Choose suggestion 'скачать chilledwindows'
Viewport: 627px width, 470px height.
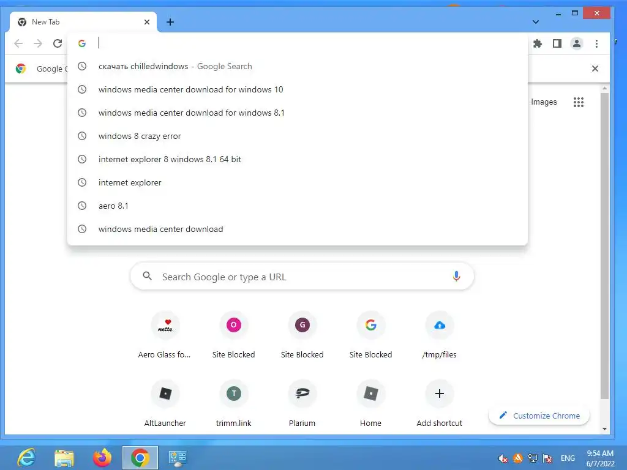(x=297, y=66)
